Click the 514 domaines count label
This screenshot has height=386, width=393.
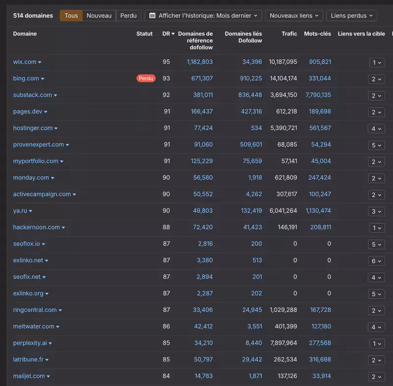coord(33,16)
